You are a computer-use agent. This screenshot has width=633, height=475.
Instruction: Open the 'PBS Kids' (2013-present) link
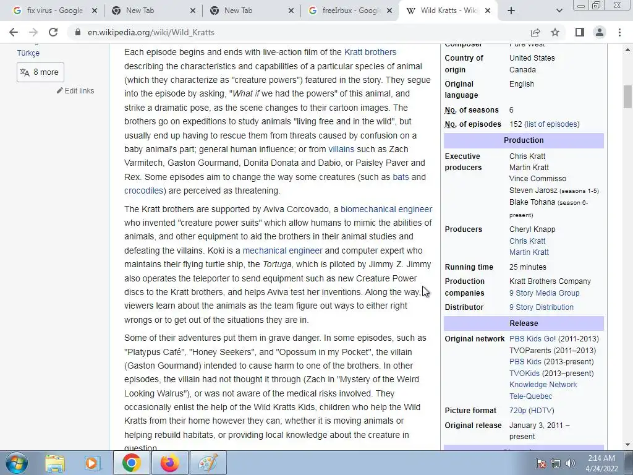(x=525, y=362)
